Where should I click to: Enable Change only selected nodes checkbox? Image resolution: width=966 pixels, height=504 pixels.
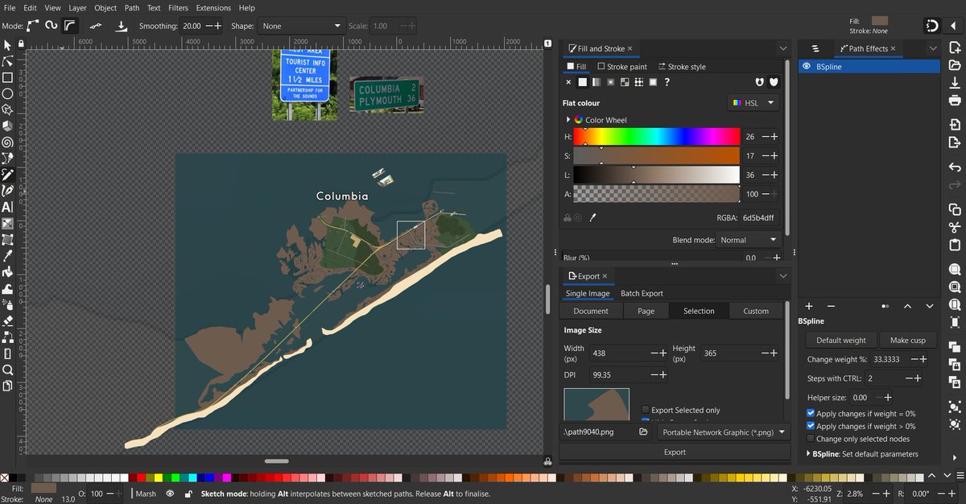(811, 439)
